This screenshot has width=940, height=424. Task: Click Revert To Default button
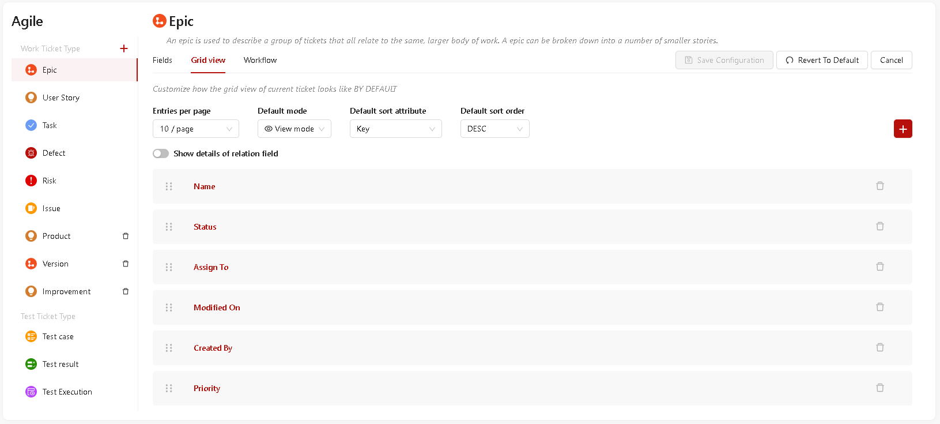coord(822,60)
